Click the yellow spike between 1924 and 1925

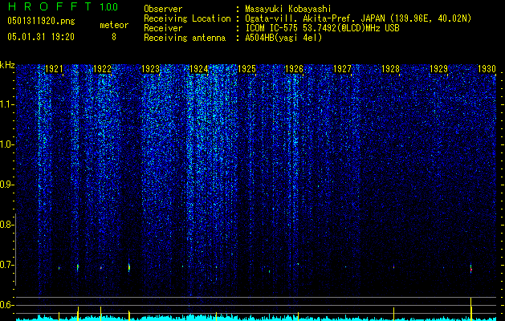216,316
